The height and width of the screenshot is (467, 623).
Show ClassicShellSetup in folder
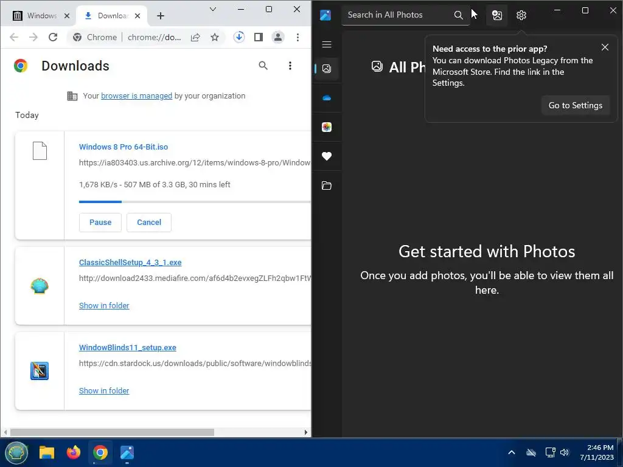[104, 306]
